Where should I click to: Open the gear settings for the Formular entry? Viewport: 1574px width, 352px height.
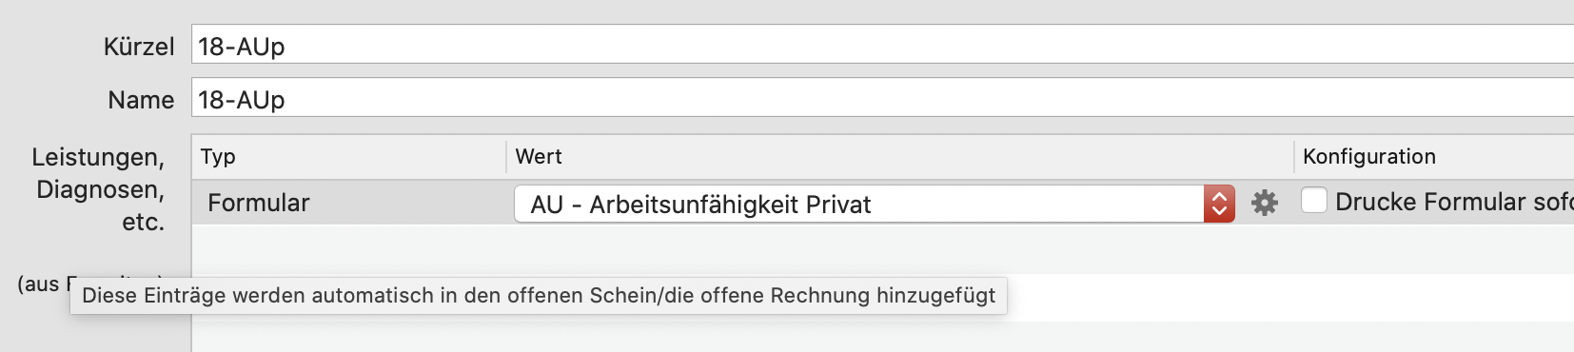[x=1264, y=203]
